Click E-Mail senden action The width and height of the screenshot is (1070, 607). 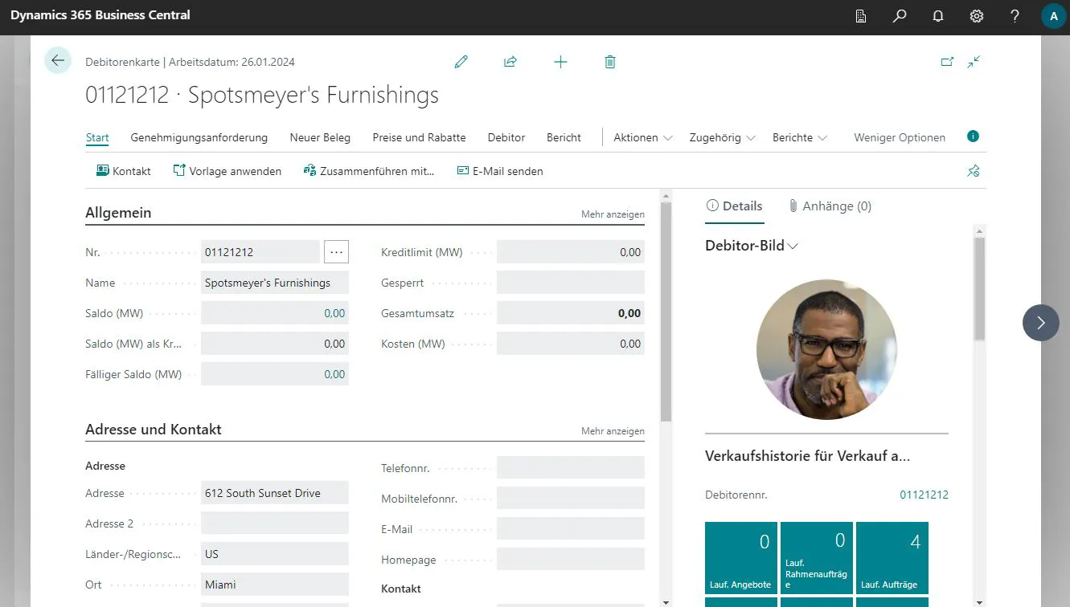click(500, 171)
